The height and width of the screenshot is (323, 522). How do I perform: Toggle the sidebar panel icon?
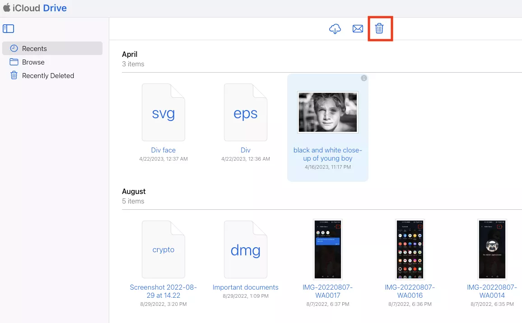point(8,29)
